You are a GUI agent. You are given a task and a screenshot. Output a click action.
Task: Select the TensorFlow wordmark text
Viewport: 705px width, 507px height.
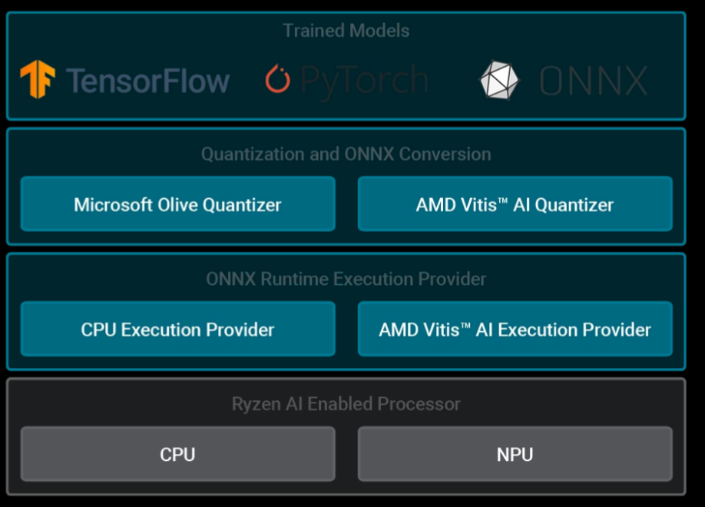[148, 81]
